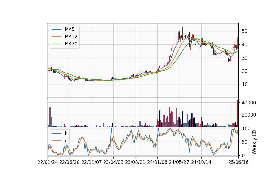265x191 pixels.
Task: Click the 25/06/16 date tick label
Action: pos(239,162)
